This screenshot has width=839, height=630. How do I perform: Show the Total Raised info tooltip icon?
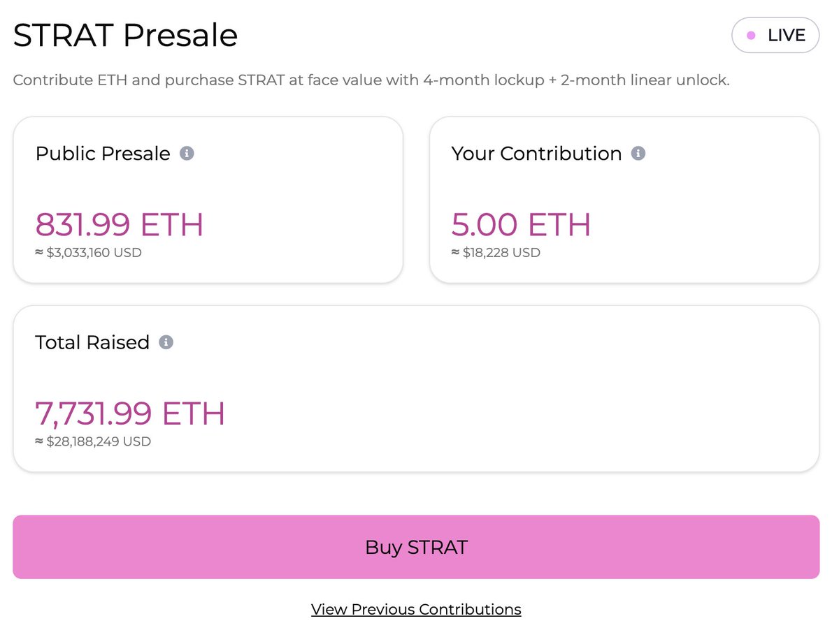tap(166, 342)
